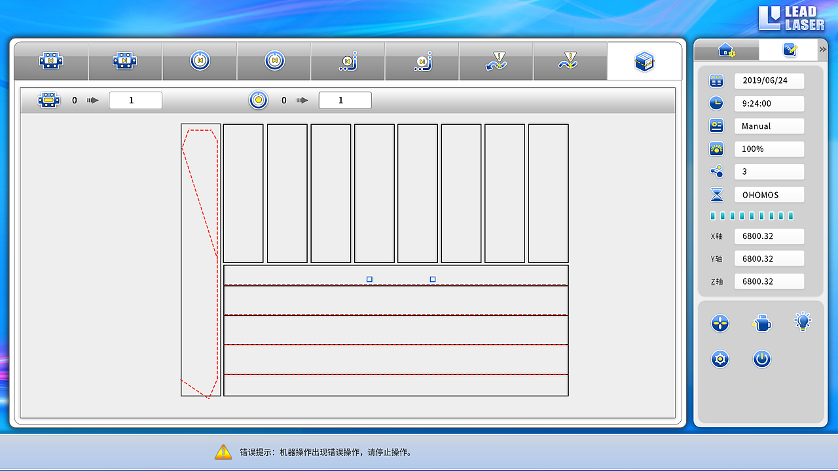Switch to the blue 3D box tab
The image size is (838, 471).
coord(645,61)
